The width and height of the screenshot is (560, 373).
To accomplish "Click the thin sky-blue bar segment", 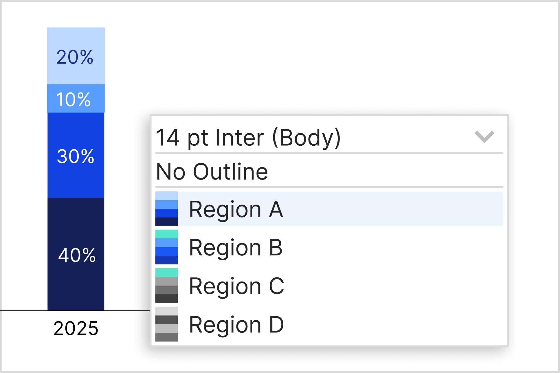I will 97,98.
